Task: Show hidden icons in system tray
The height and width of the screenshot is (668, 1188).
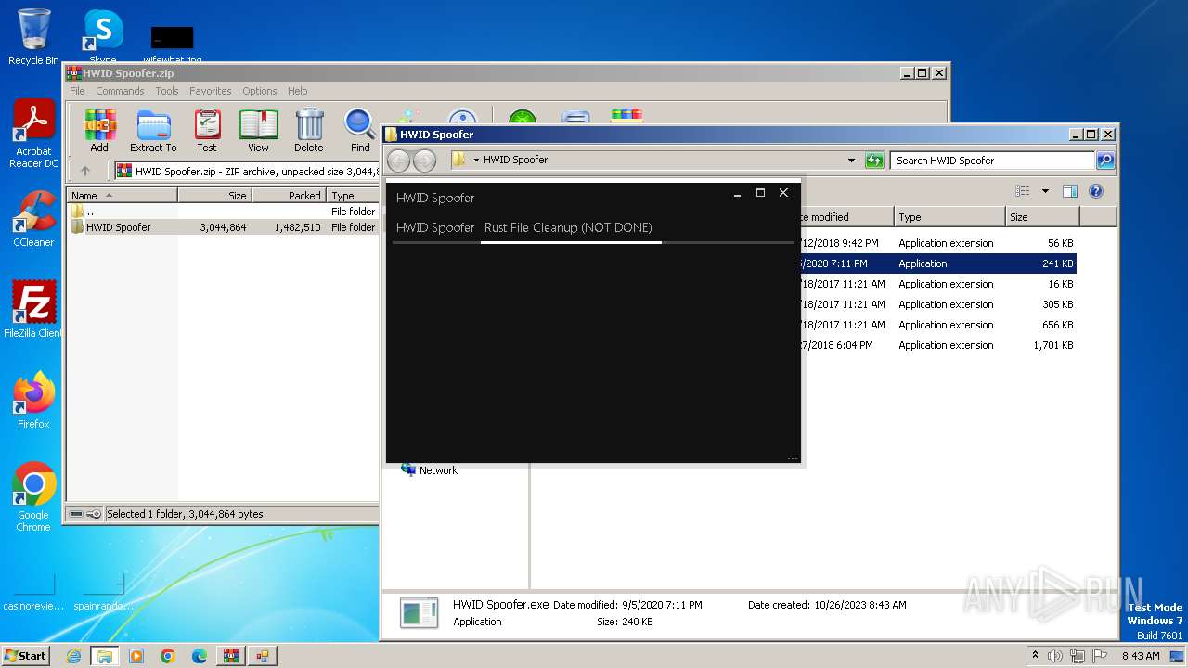Action: tap(1035, 656)
